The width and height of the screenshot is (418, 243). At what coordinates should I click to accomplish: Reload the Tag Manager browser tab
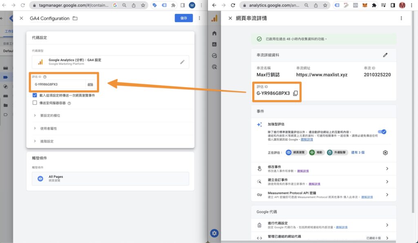coord(23,5)
